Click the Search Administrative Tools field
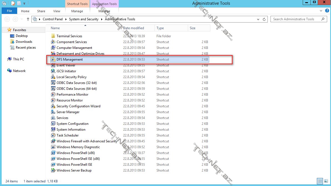Viewport: 331px width, 186px height. click(x=295, y=19)
